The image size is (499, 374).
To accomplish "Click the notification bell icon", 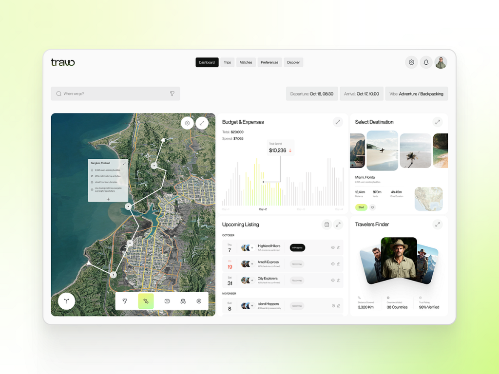I will coord(425,62).
